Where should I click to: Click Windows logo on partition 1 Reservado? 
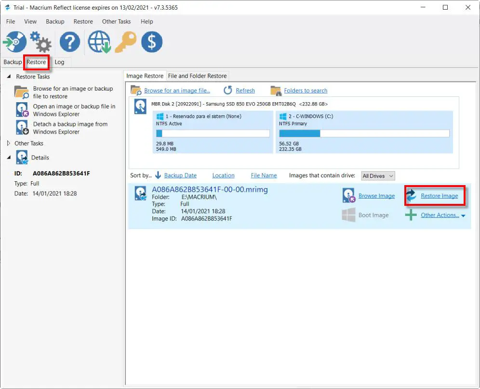(x=160, y=116)
